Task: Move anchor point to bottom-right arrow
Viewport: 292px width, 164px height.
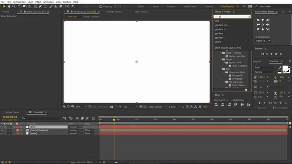Action: pos(267,29)
